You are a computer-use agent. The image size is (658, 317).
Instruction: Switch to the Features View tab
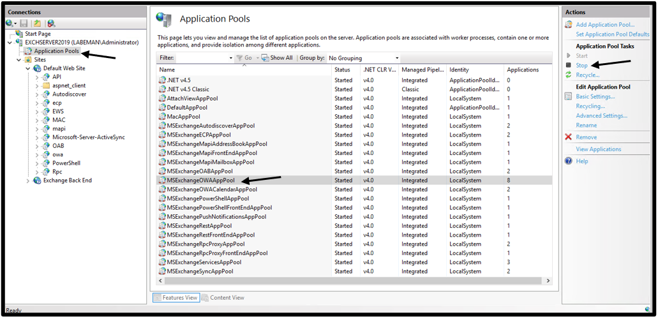tap(176, 297)
